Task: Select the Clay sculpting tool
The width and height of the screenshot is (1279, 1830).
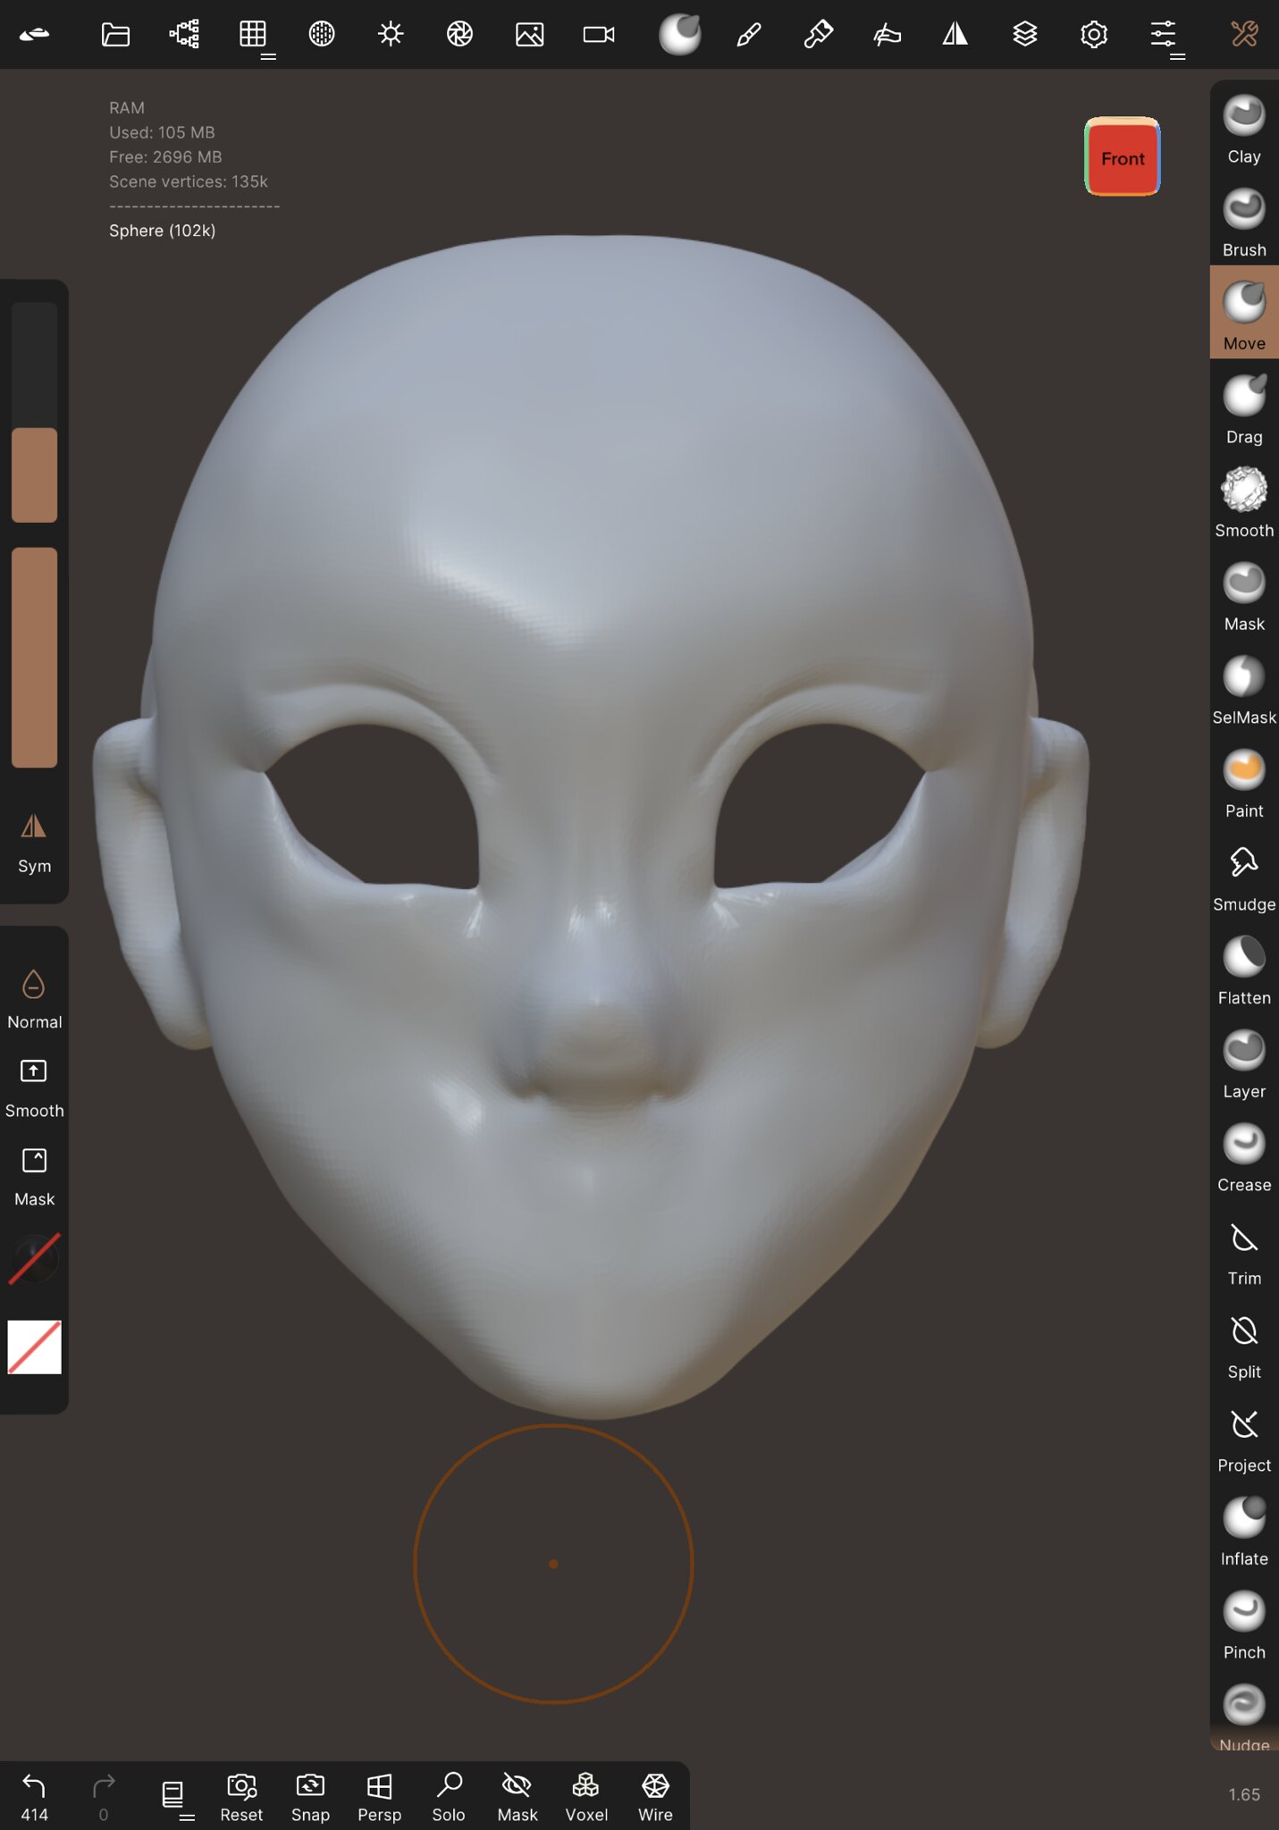Action: click(x=1244, y=130)
